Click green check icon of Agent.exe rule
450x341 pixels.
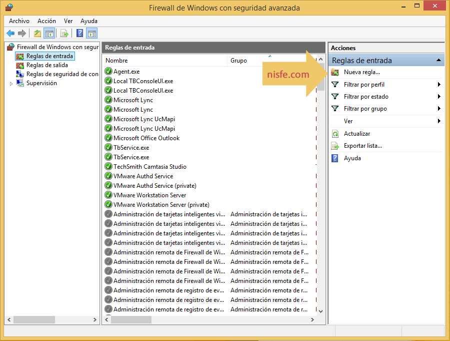[108, 71]
